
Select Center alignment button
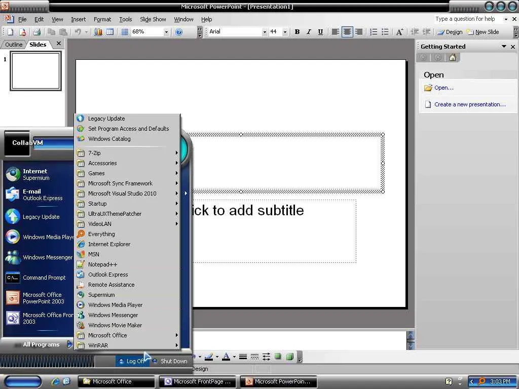coord(347,32)
